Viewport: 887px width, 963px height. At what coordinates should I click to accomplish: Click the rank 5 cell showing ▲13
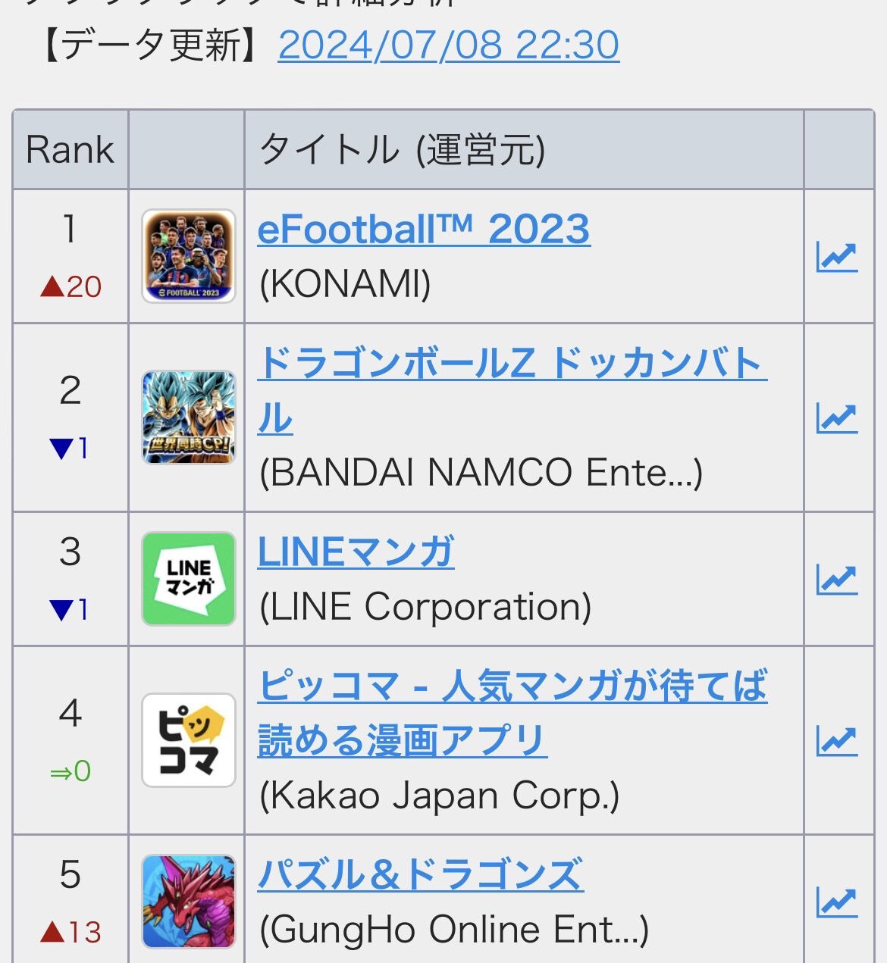[x=71, y=900]
